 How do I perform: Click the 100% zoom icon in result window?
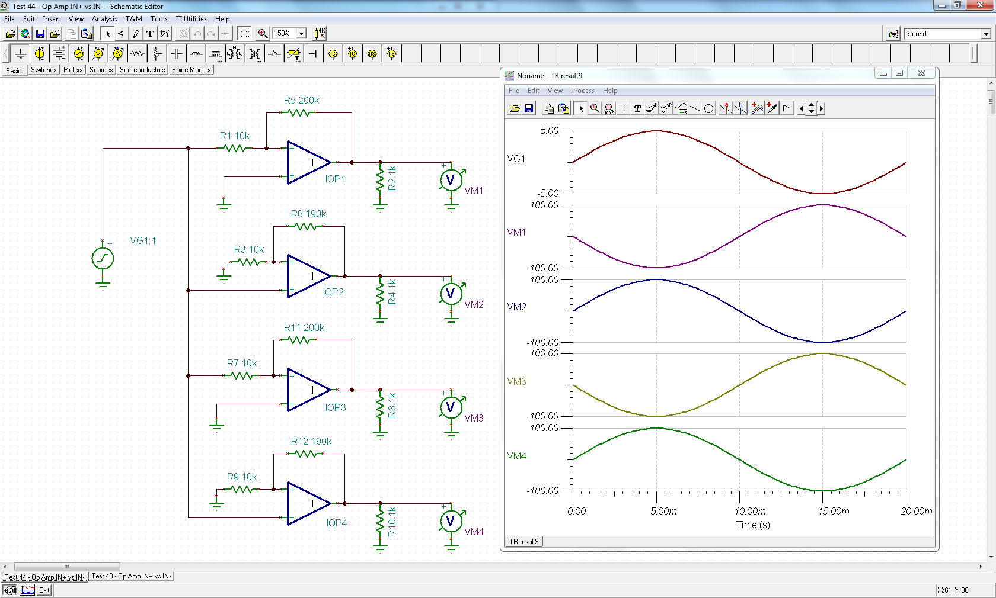tap(609, 108)
